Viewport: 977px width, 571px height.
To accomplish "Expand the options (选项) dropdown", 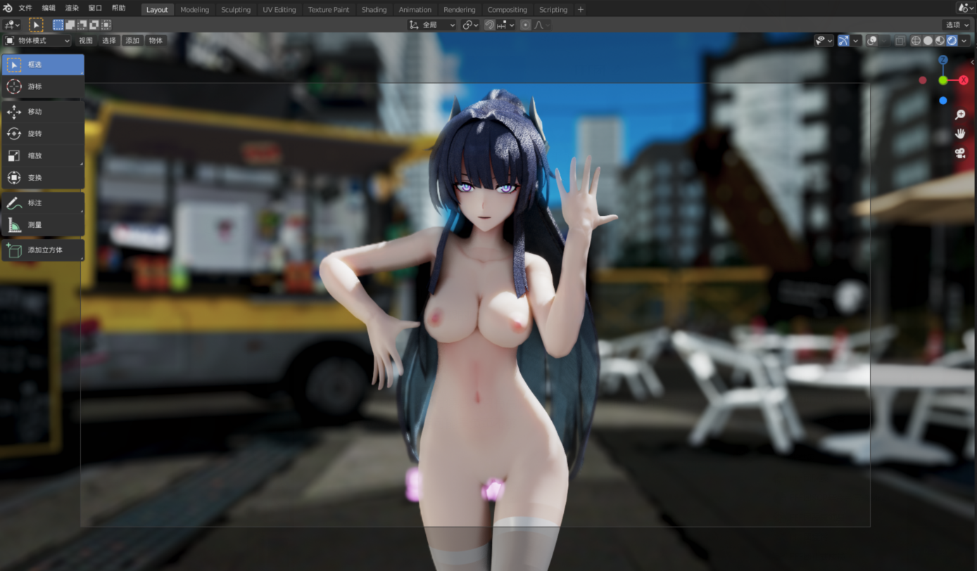I will (x=957, y=25).
